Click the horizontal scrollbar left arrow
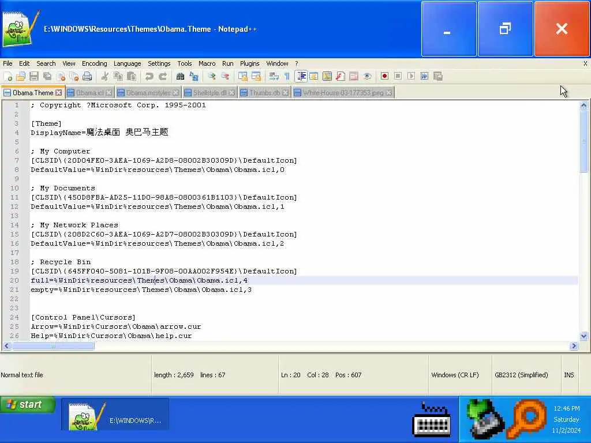 (x=7, y=346)
